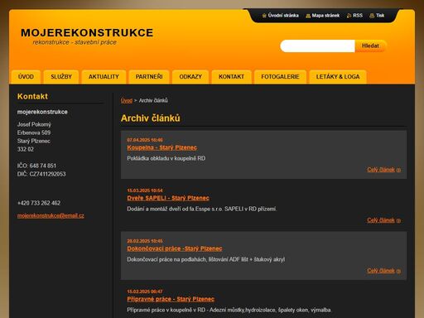The image size is (424, 318).
Task: Open article Dokončovací práce -Starý Plzenec
Action: click(x=175, y=248)
